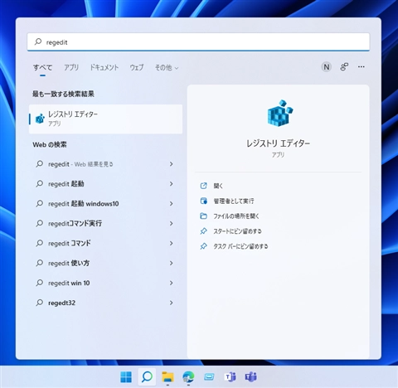This screenshot has height=388, width=398.
Task: Switch to the アプリ tab
Action: pyautogui.click(x=71, y=67)
